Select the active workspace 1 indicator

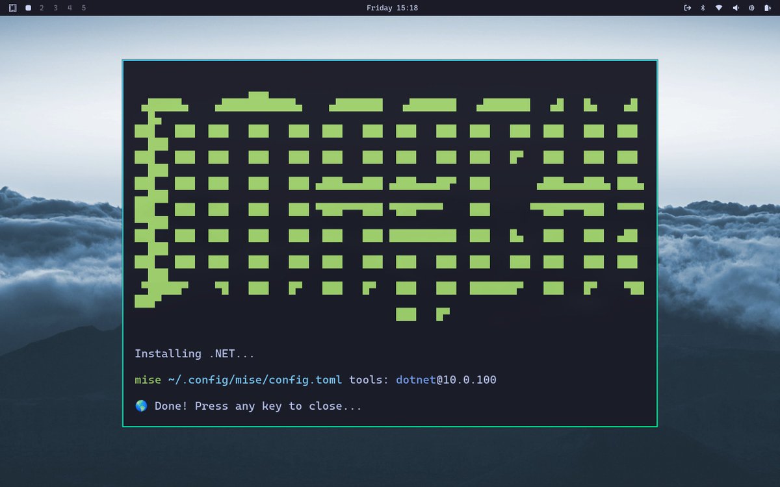(28, 8)
